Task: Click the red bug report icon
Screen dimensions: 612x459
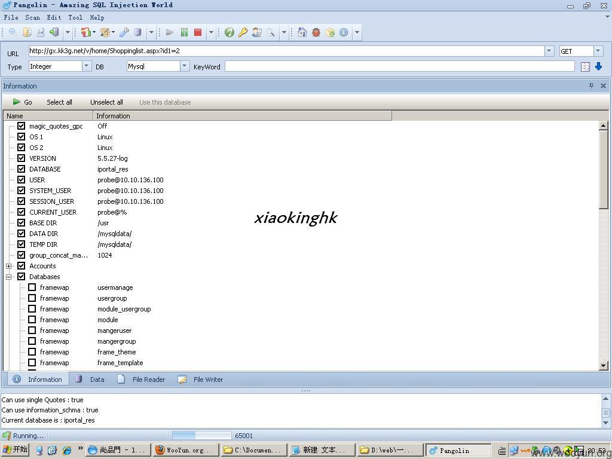Action: pyautogui.click(x=316, y=32)
